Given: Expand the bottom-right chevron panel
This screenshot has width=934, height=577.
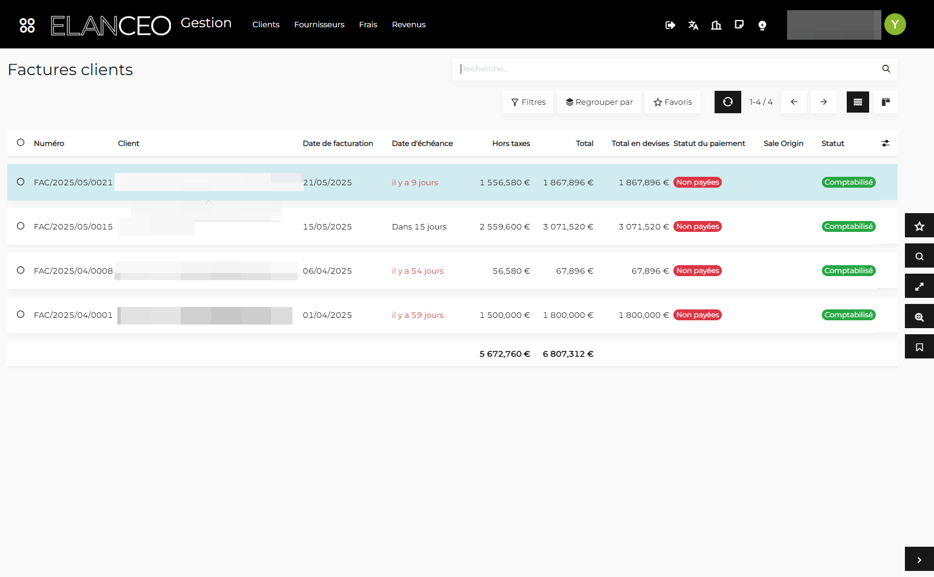Looking at the screenshot, I should (919, 559).
